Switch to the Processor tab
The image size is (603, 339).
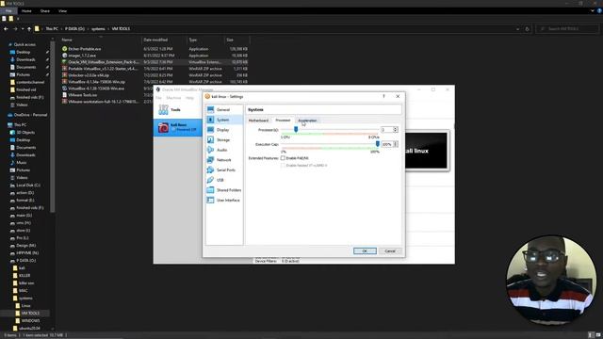283,120
